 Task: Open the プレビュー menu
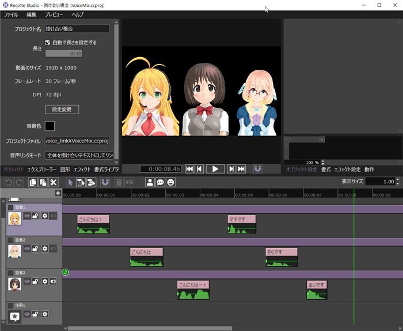tap(54, 14)
